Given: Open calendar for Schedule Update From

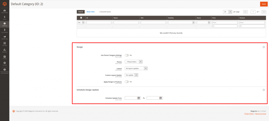Looking at the screenshot, I should (139, 98).
